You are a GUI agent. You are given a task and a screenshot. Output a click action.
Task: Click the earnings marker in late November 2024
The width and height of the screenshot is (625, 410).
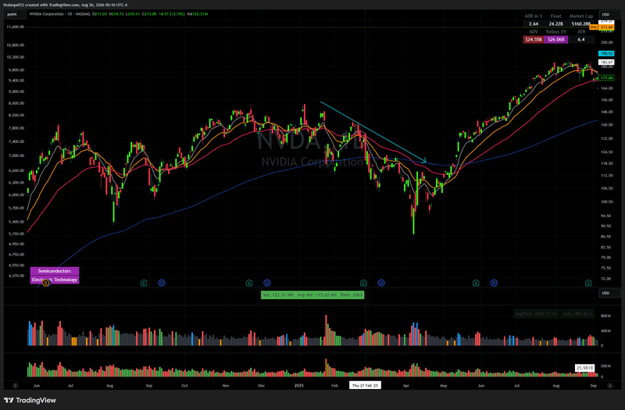tap(249, 283)
